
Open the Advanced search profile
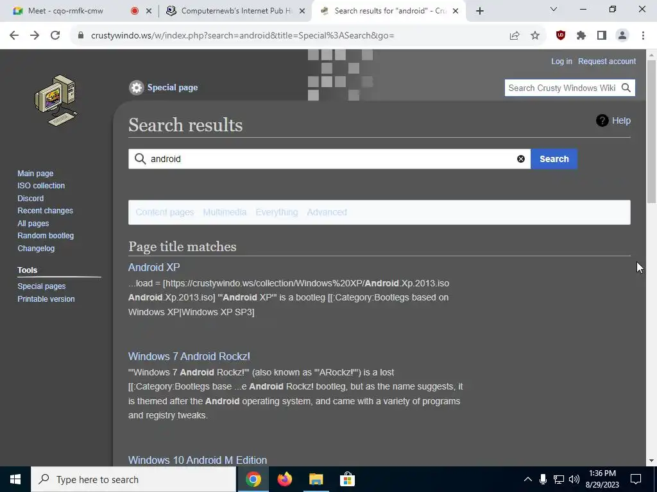pos(327,212)
